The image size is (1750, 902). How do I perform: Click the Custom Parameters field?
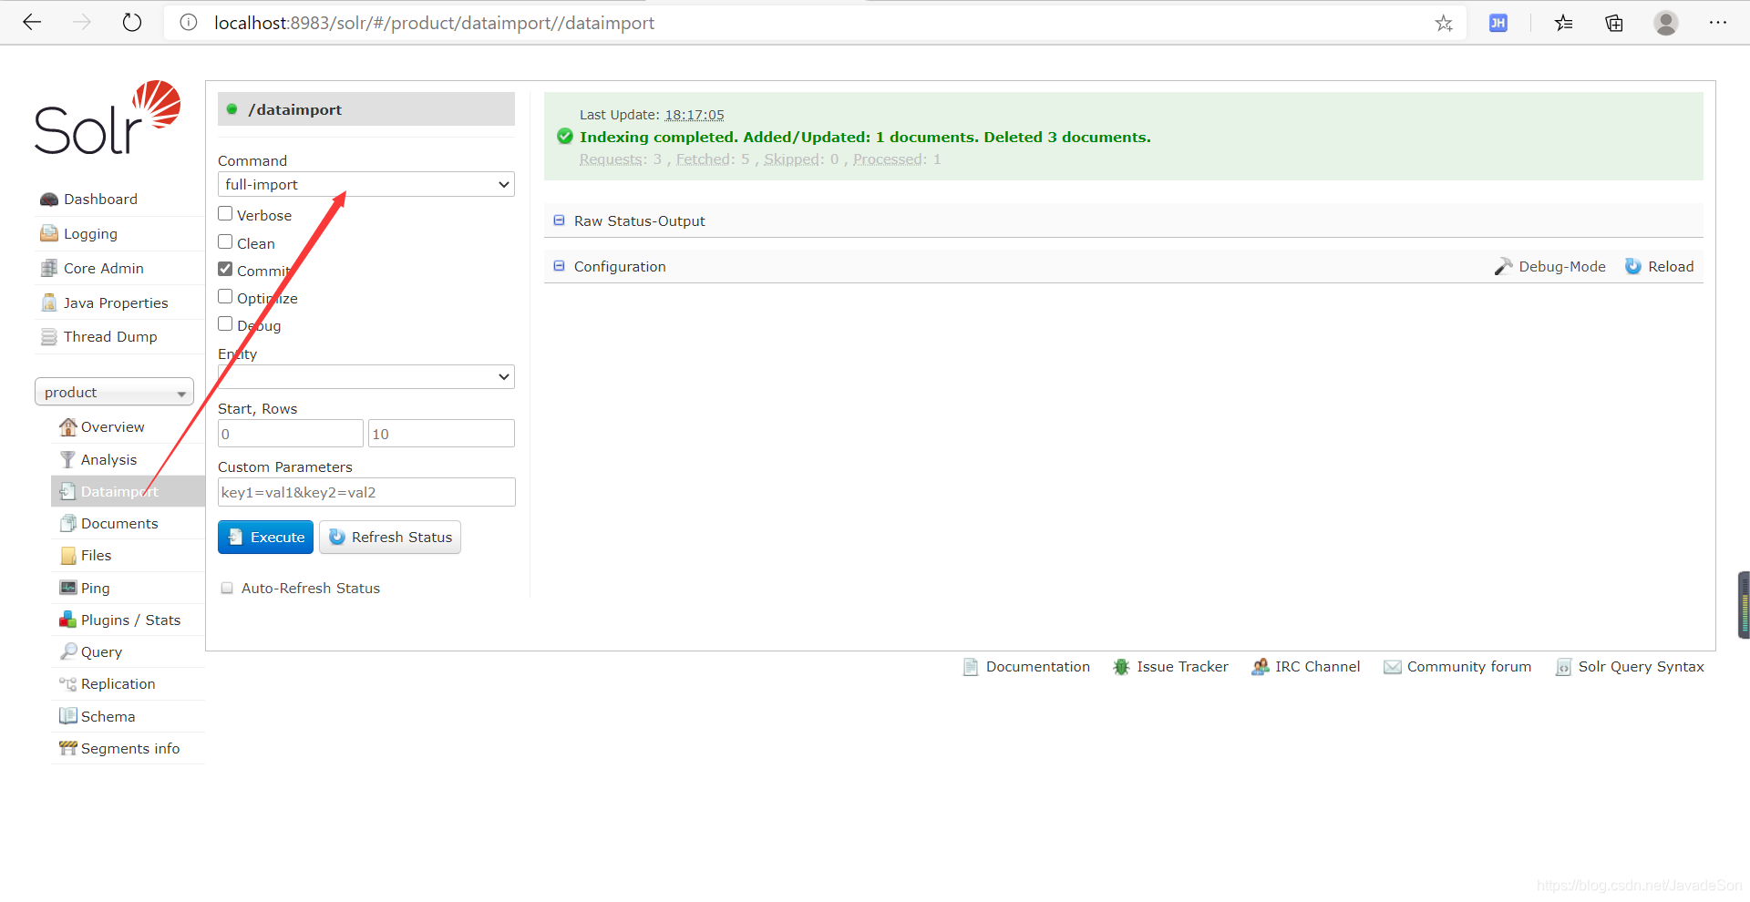[366, 492]
